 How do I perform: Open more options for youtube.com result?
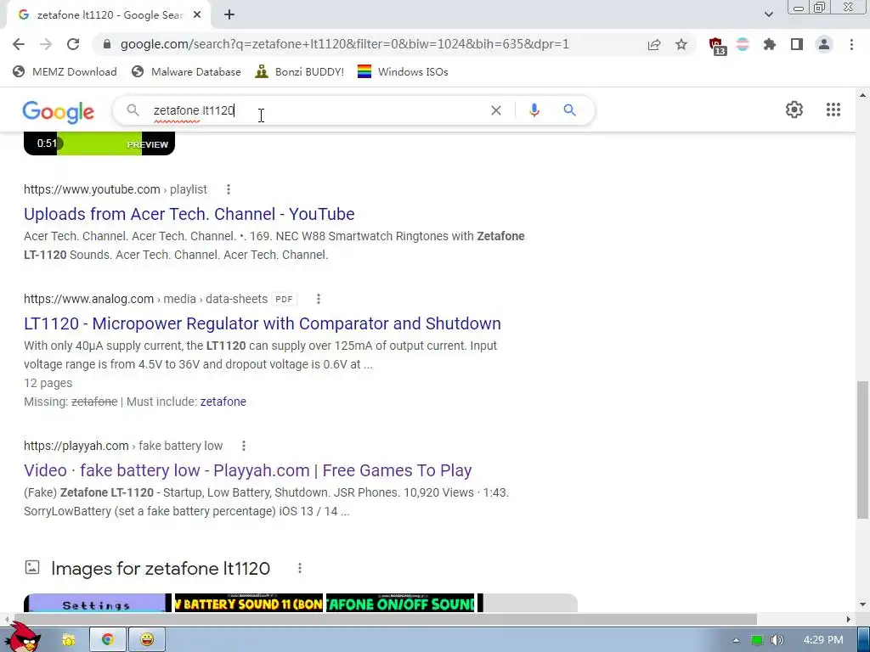coord(228,189)
